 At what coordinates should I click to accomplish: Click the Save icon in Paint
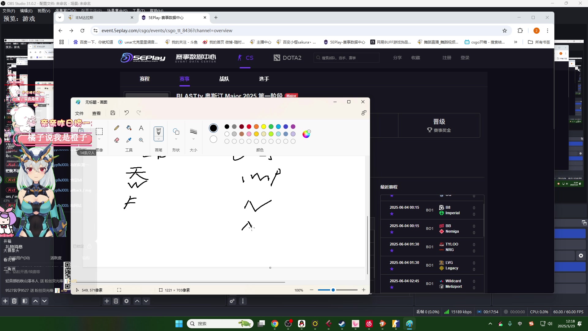click(113, 113)
